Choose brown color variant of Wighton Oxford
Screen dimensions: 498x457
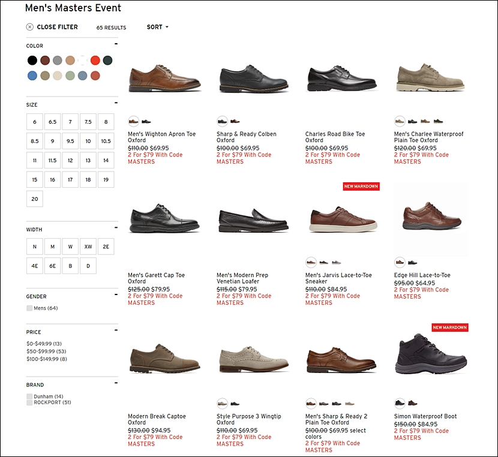point(133,121)
